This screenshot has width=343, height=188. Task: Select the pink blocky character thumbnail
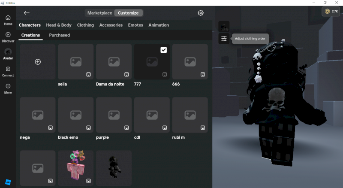76,168
